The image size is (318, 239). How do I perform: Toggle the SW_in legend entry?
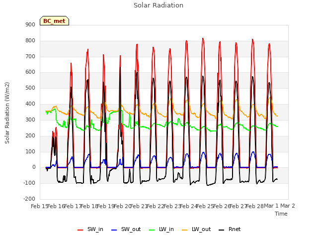coord(90,229)
